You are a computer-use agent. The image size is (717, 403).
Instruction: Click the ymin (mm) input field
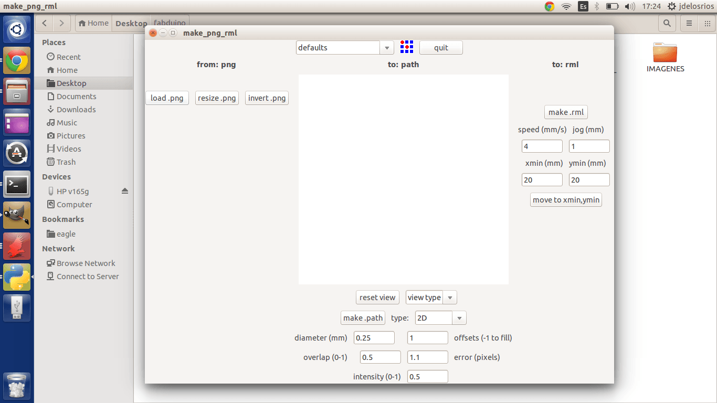tap(589, 179)
